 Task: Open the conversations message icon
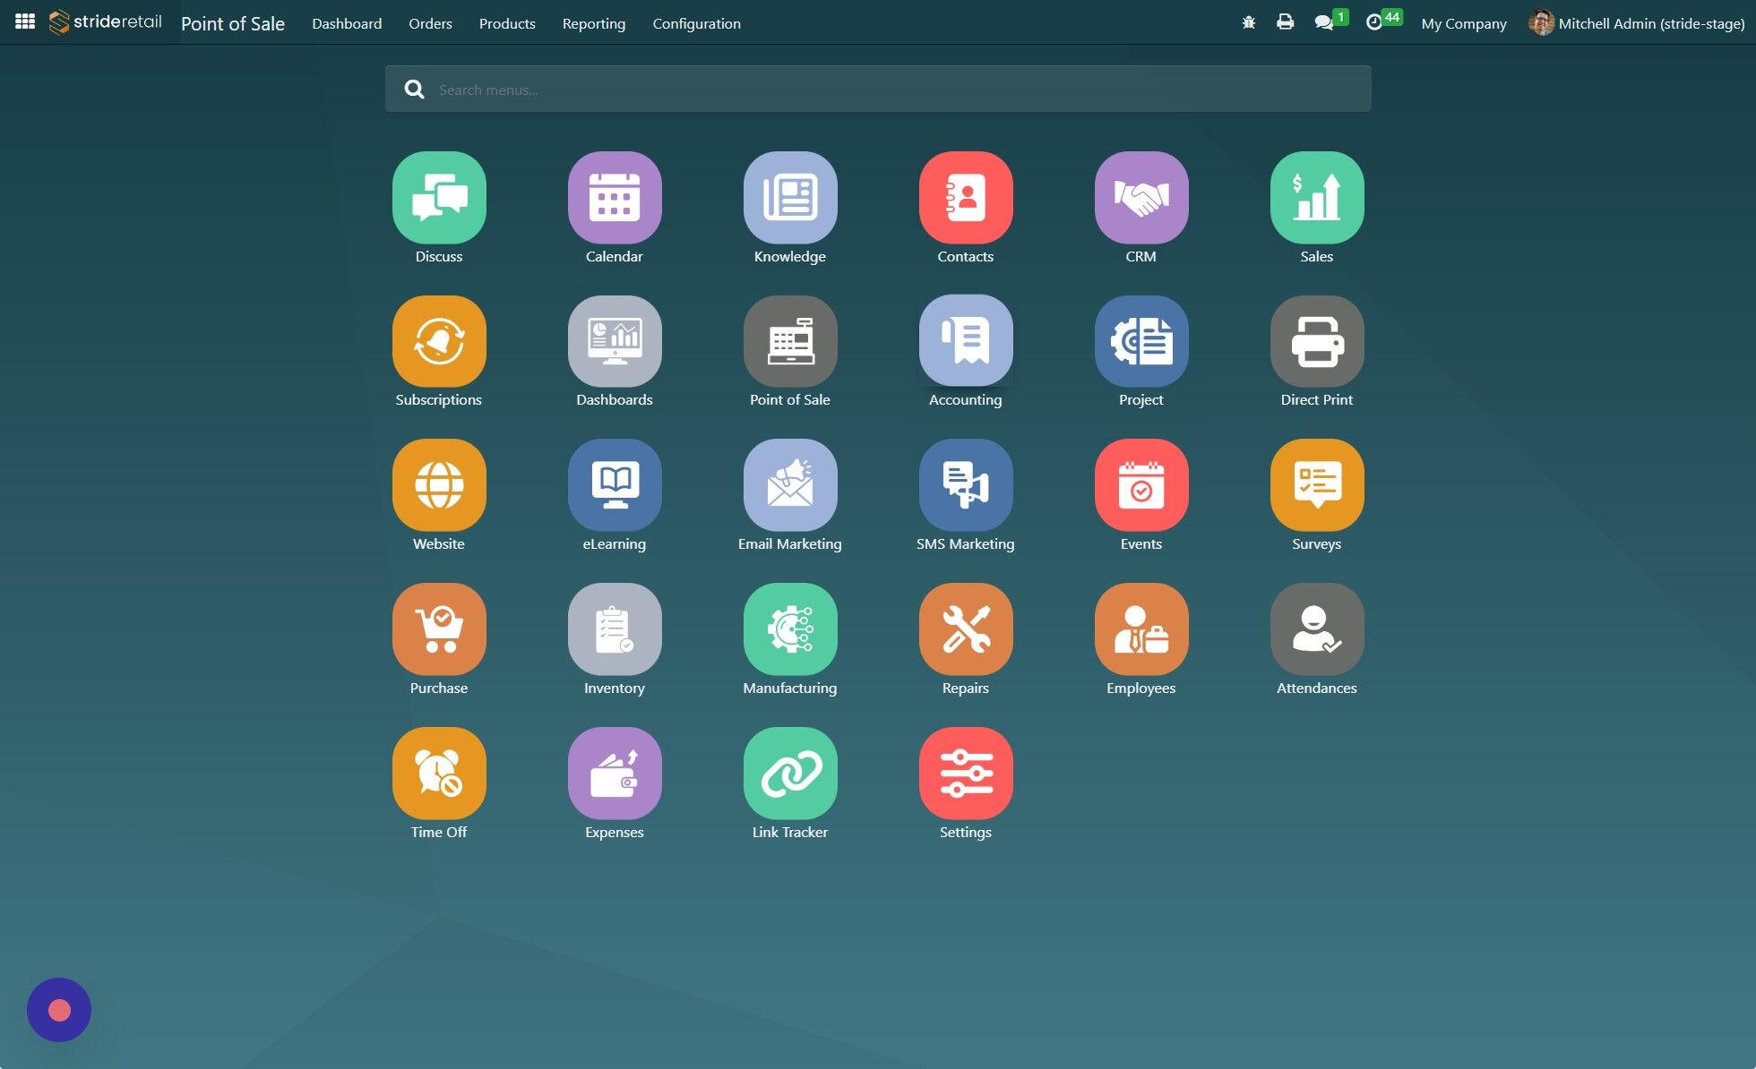click(1323, 23)
